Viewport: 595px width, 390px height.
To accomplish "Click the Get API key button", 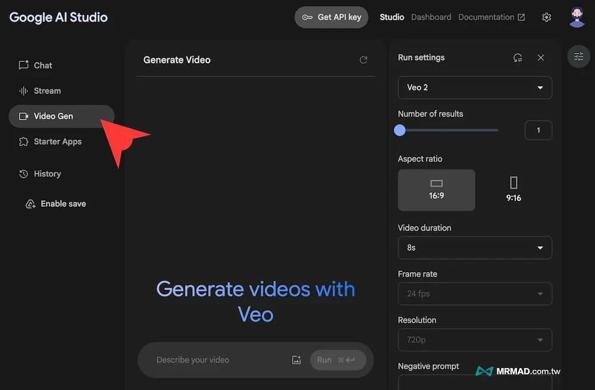I will click(331, 17).
